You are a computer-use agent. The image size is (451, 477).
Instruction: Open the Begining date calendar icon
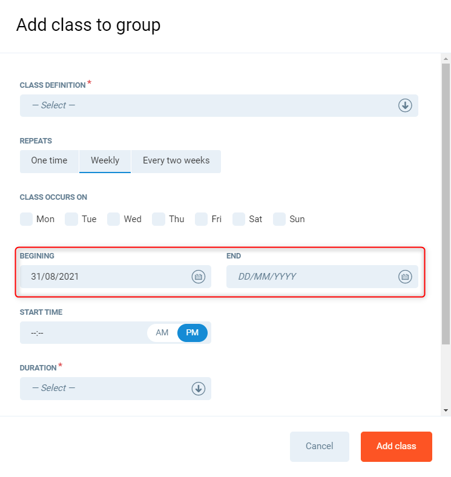click(x=199, y=277)
